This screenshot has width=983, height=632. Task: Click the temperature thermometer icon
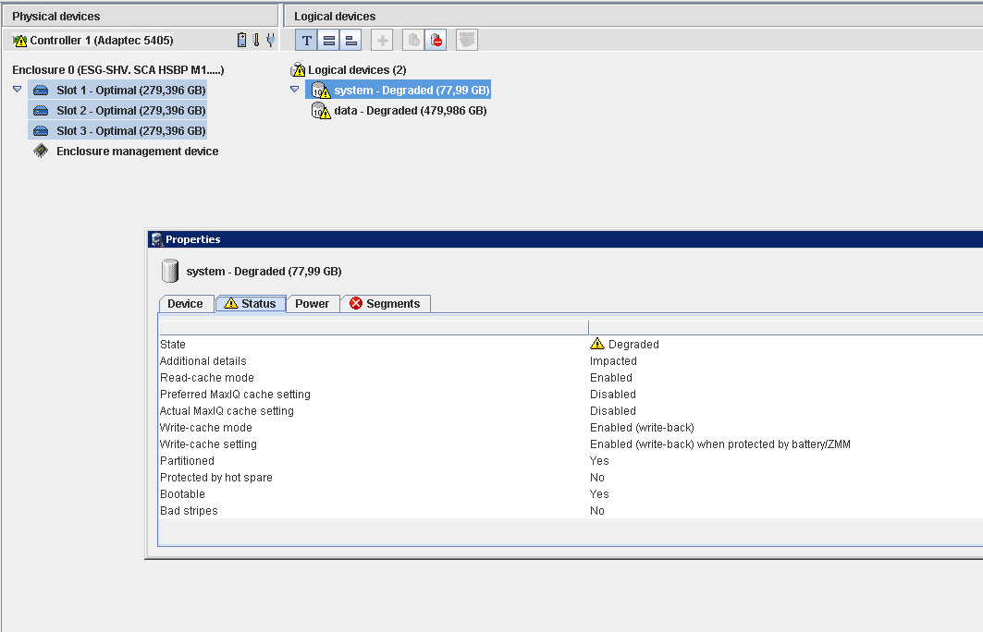256,40
